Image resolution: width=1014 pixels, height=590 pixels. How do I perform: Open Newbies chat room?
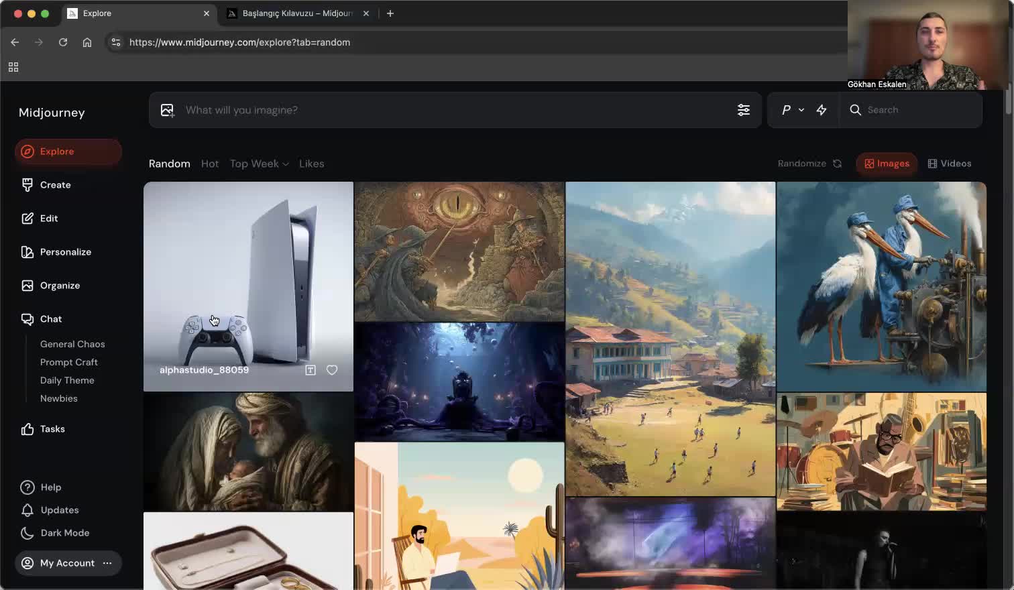click(x=59, y=398)
